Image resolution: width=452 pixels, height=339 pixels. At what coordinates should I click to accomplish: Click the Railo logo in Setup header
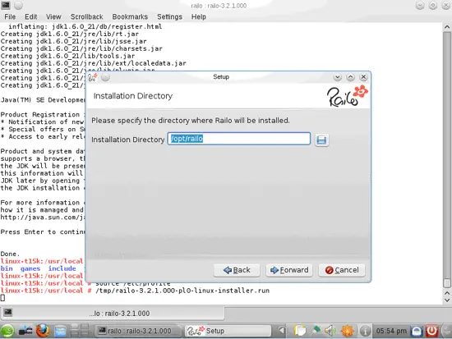click(348, 96)
